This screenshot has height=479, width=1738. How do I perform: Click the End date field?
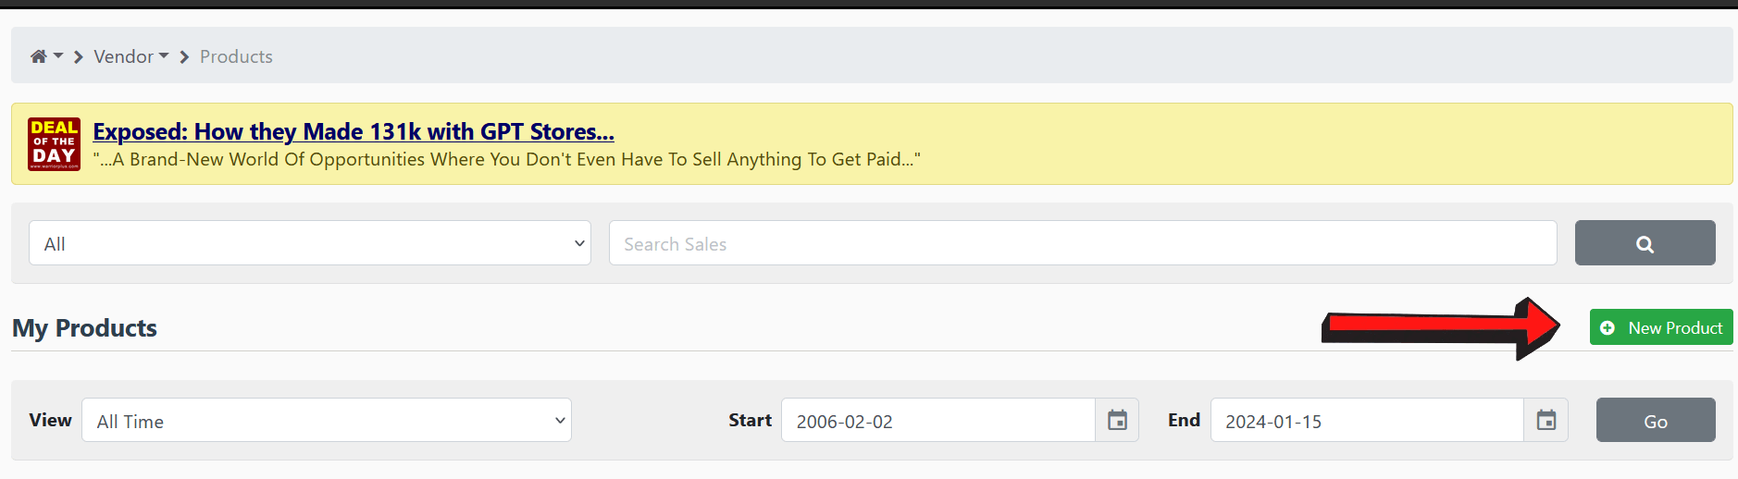pyautogui.click(x=1366, y=421)
